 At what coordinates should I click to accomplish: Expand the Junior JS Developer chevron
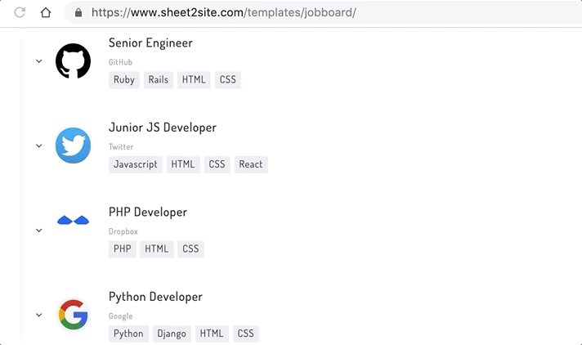38,146
